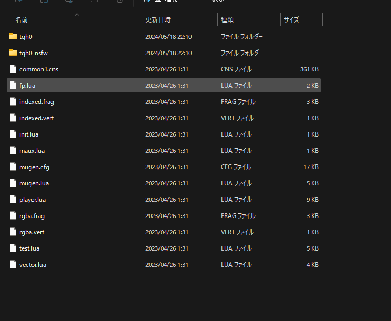Select the init.lua file name

click(x=29, y=134)
